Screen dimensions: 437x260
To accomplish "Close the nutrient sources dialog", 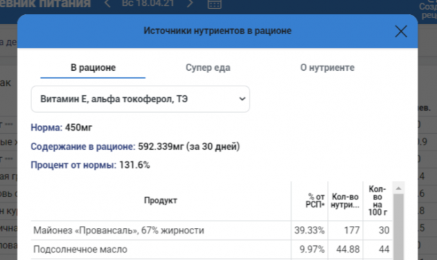I will coord(401,32).
